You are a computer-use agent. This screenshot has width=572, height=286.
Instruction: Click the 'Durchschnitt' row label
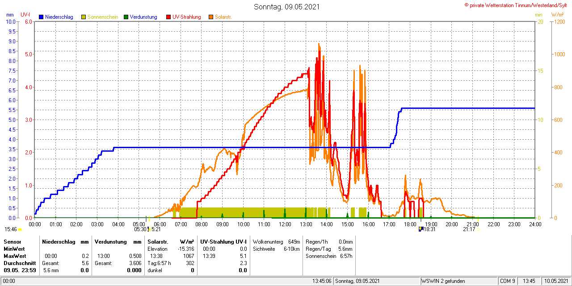[20, 263]
